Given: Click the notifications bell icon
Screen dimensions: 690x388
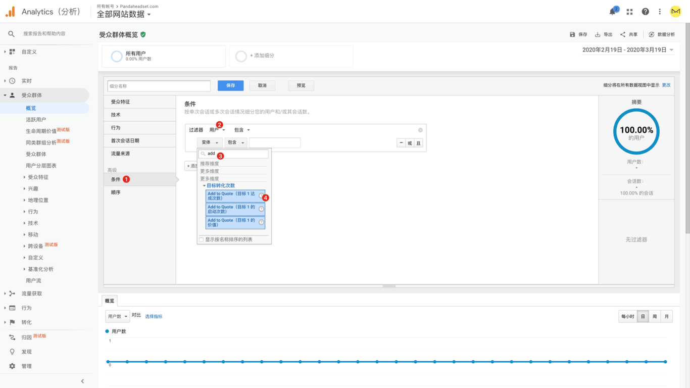Looking at the screenshot, I should pyautogui.click(x=613, y=12).
